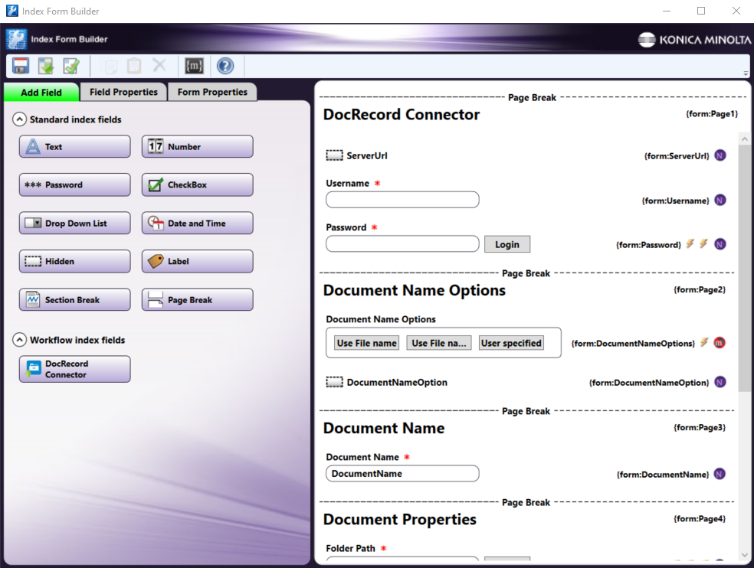Click the Folder Path field label

point(350,548)
